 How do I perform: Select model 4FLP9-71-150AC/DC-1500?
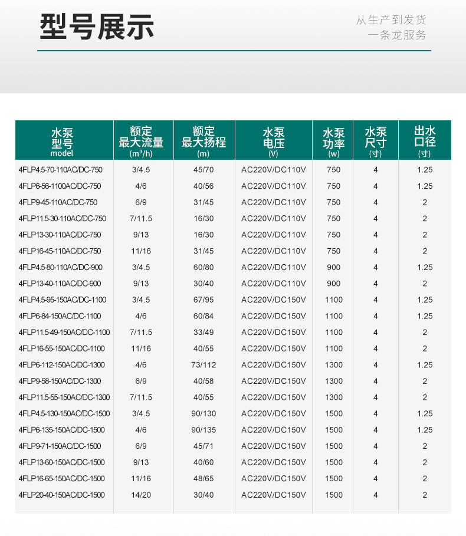tap(60, 446)
